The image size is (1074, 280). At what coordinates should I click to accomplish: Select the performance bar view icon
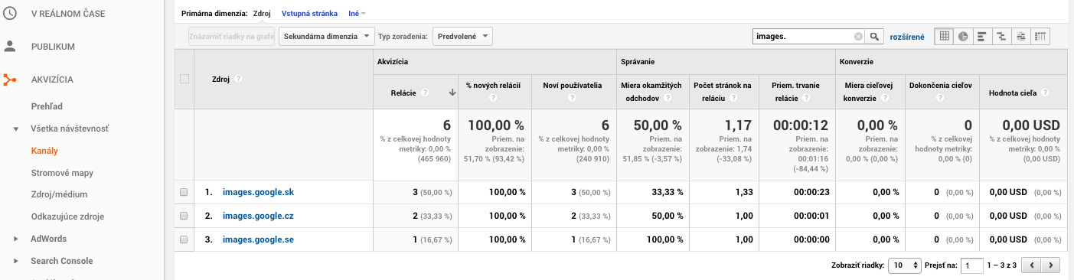[x=981, y=36]
